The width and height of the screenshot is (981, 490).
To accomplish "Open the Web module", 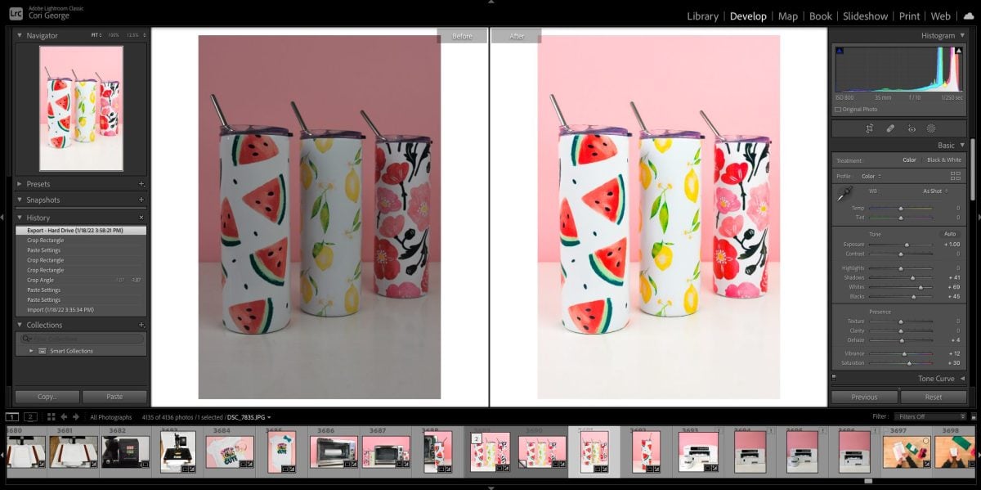I will (x=941, y=16).
